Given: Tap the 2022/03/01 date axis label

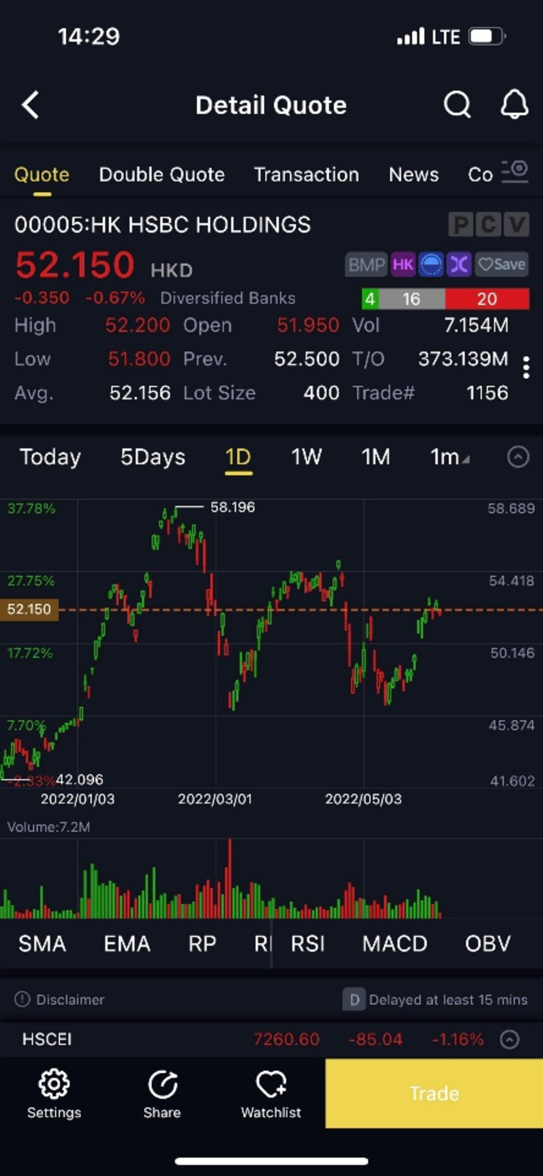Looking at the screenshot, I should [215, 799].
